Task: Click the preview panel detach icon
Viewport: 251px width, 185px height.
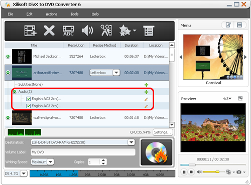Action: pyautogui.click(x=240, y=98)
